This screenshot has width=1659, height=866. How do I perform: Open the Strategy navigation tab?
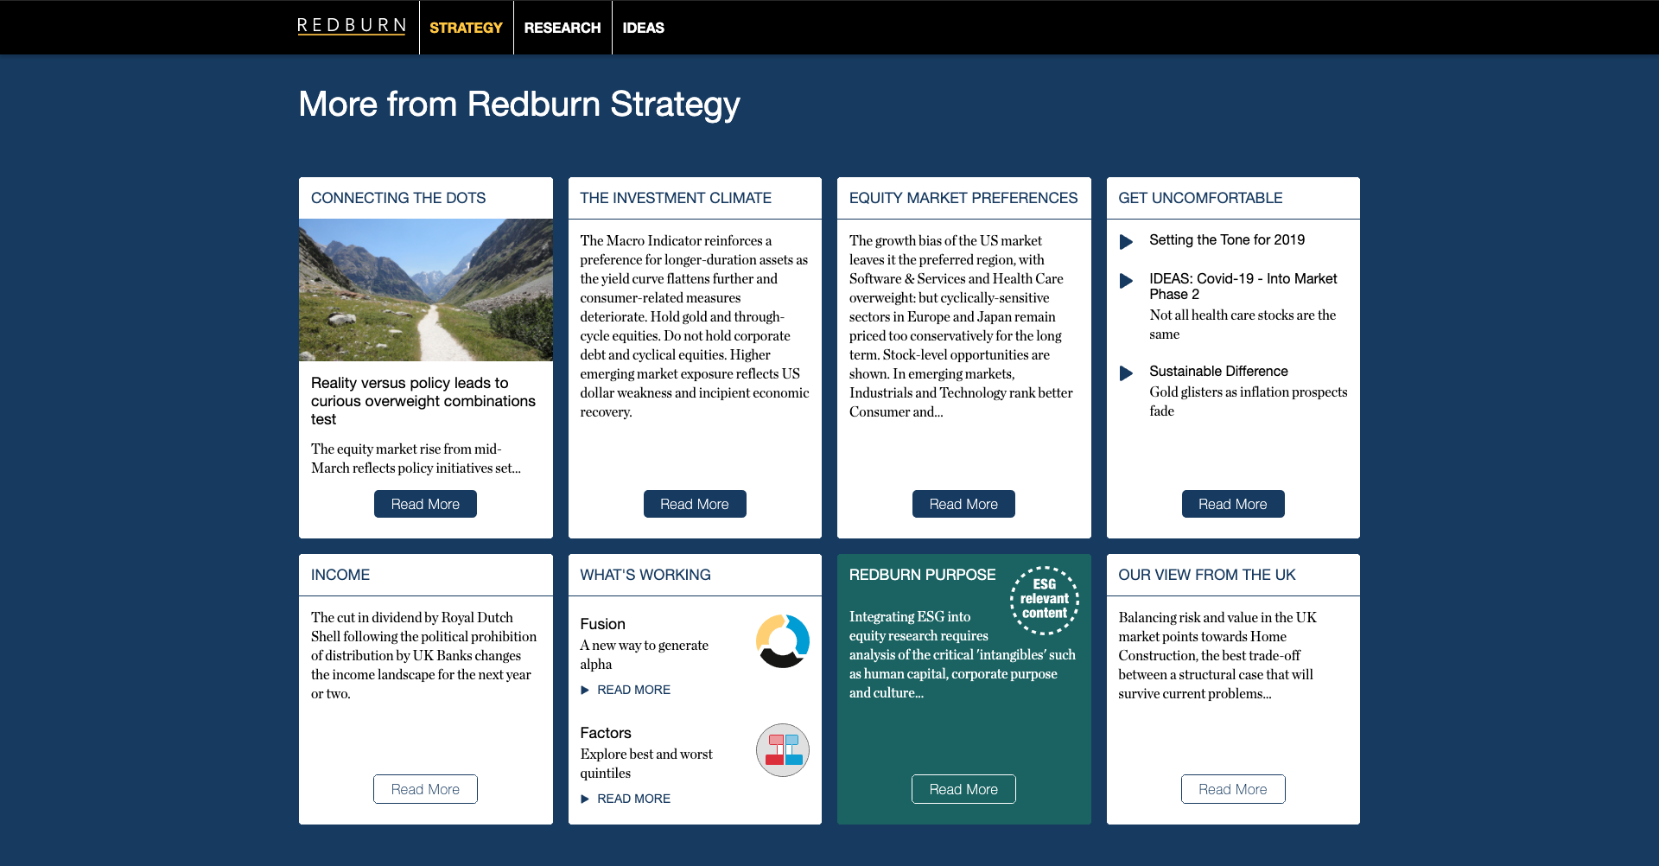tap(466, 28)
